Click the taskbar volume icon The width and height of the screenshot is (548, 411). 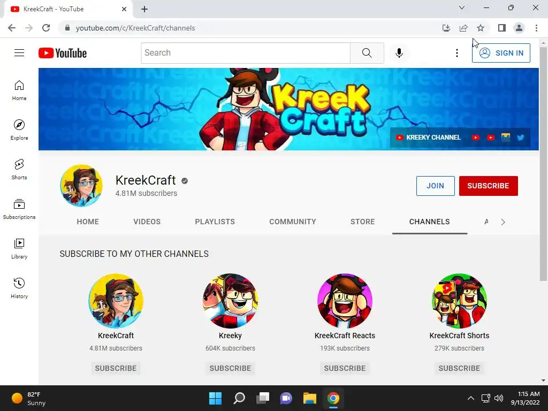click(499, 398)
